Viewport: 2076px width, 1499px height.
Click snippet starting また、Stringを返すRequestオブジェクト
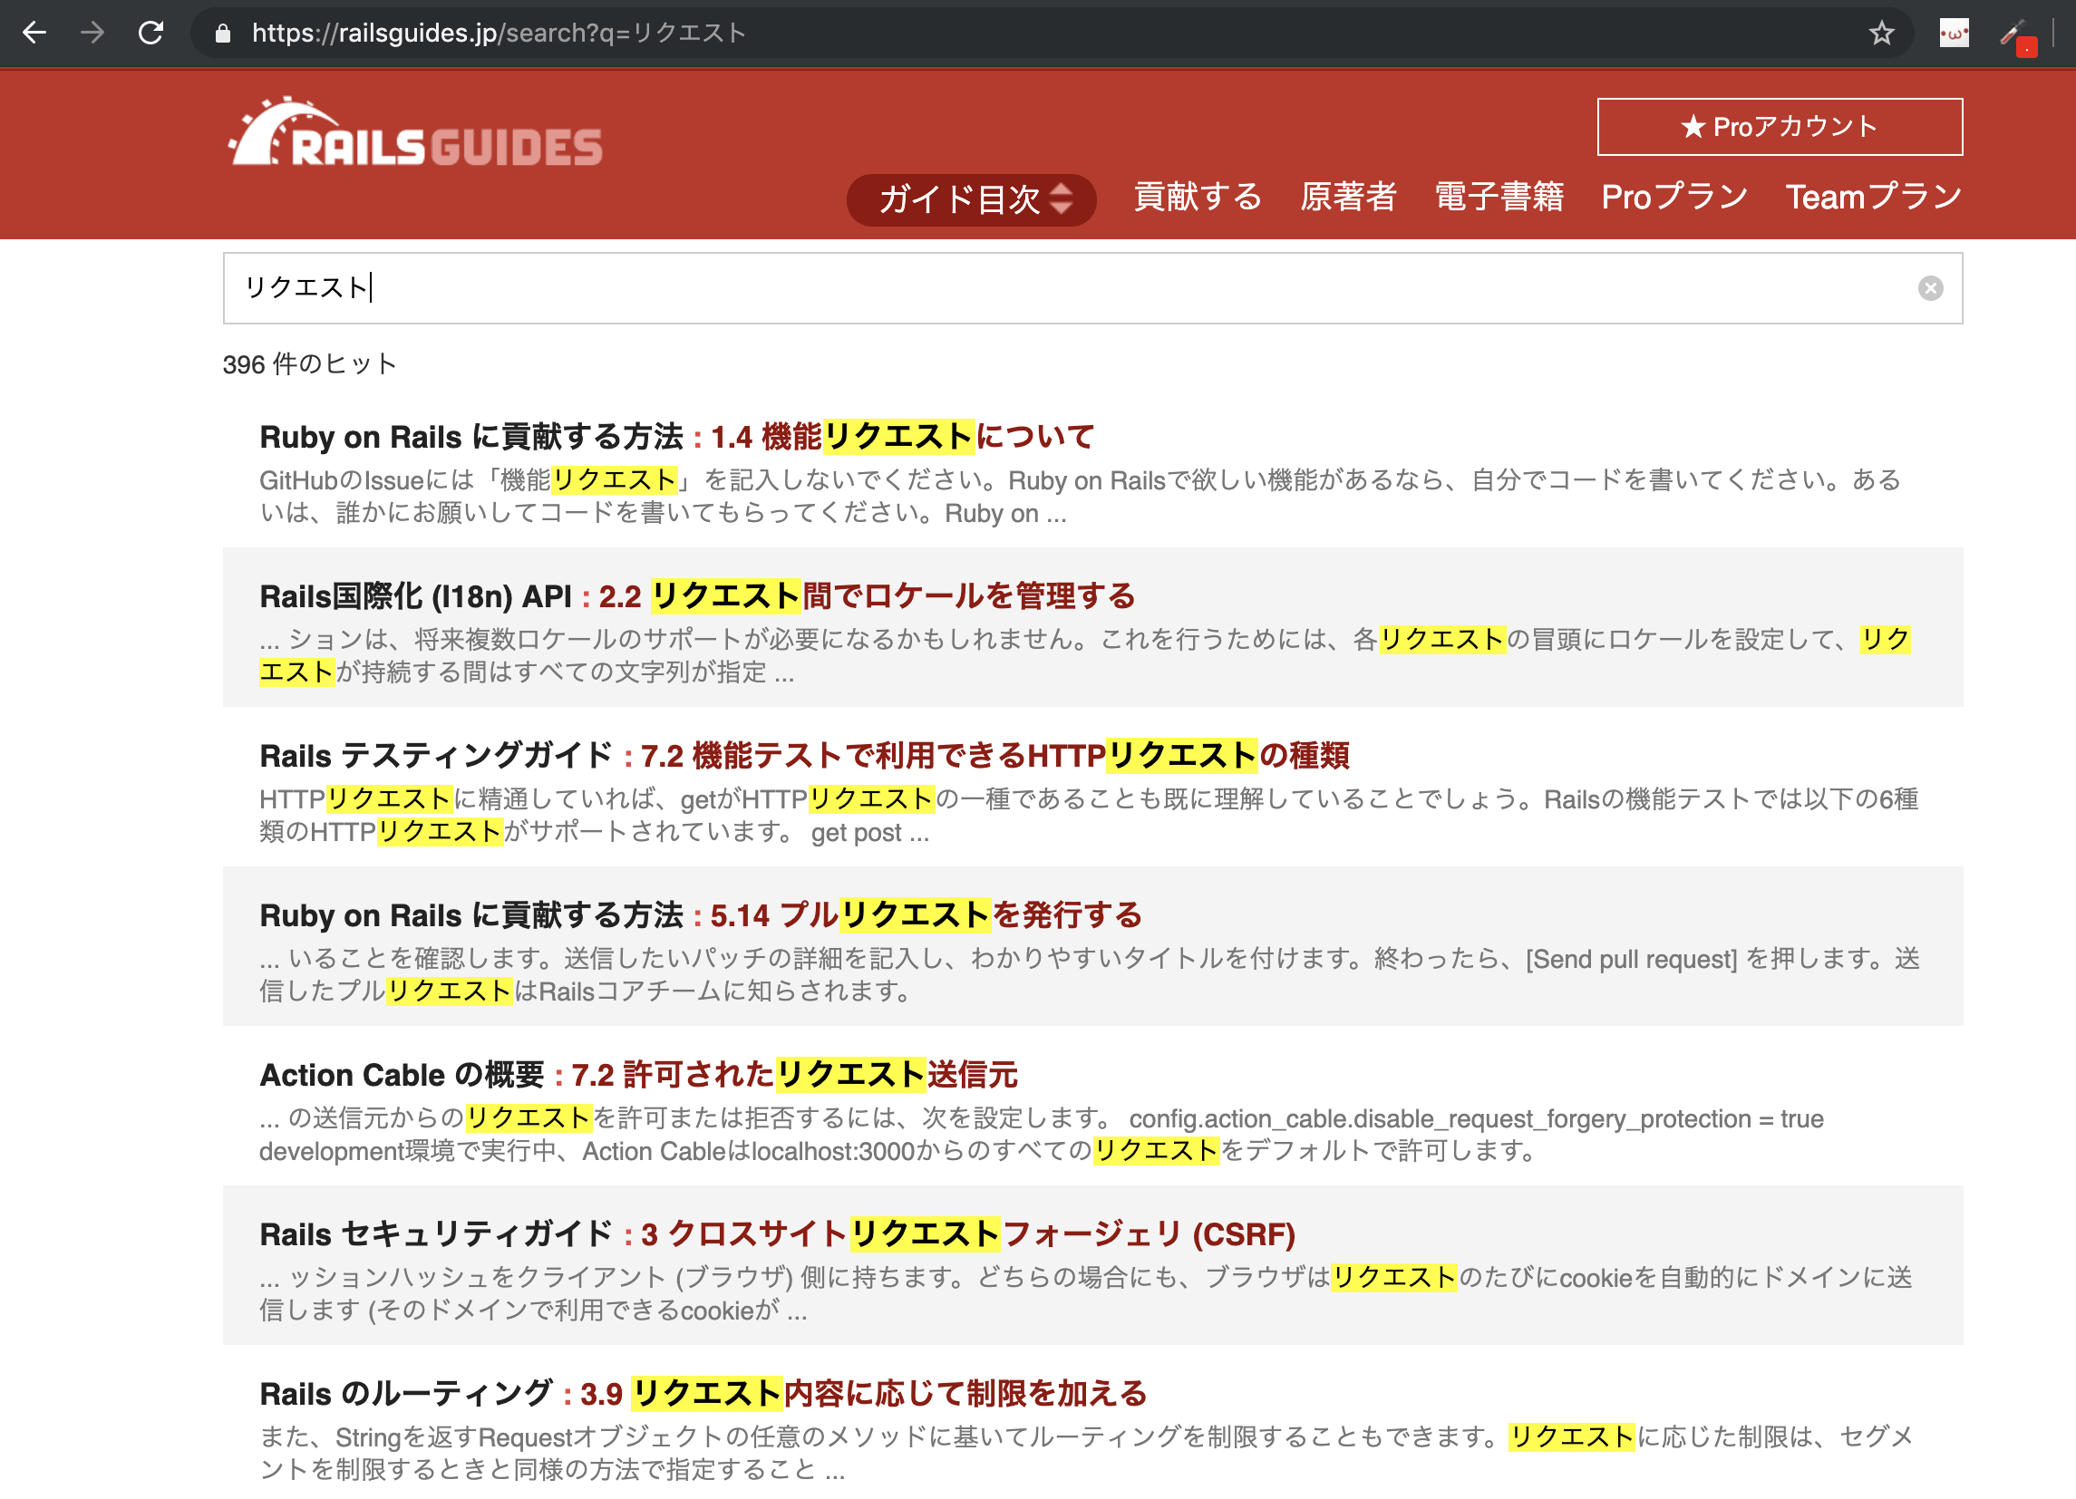click(x=1087, y=1454)
